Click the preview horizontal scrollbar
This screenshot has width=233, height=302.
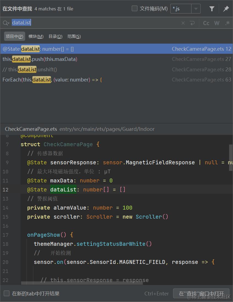tap(82, 283)
